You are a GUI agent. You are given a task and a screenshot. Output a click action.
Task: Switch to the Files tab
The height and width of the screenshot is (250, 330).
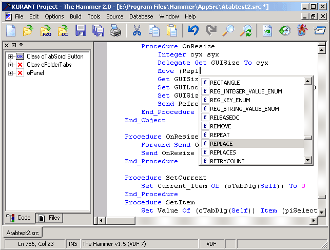(49, 218)
